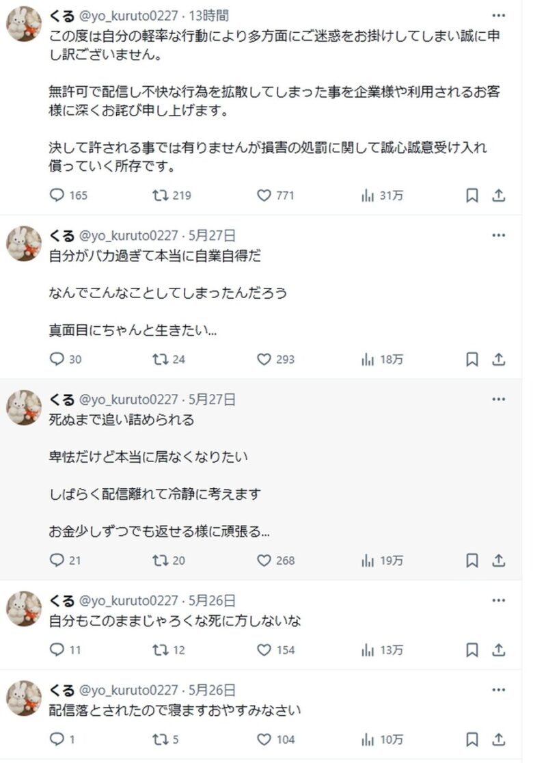Share the top apology tweet

[499, 196]
